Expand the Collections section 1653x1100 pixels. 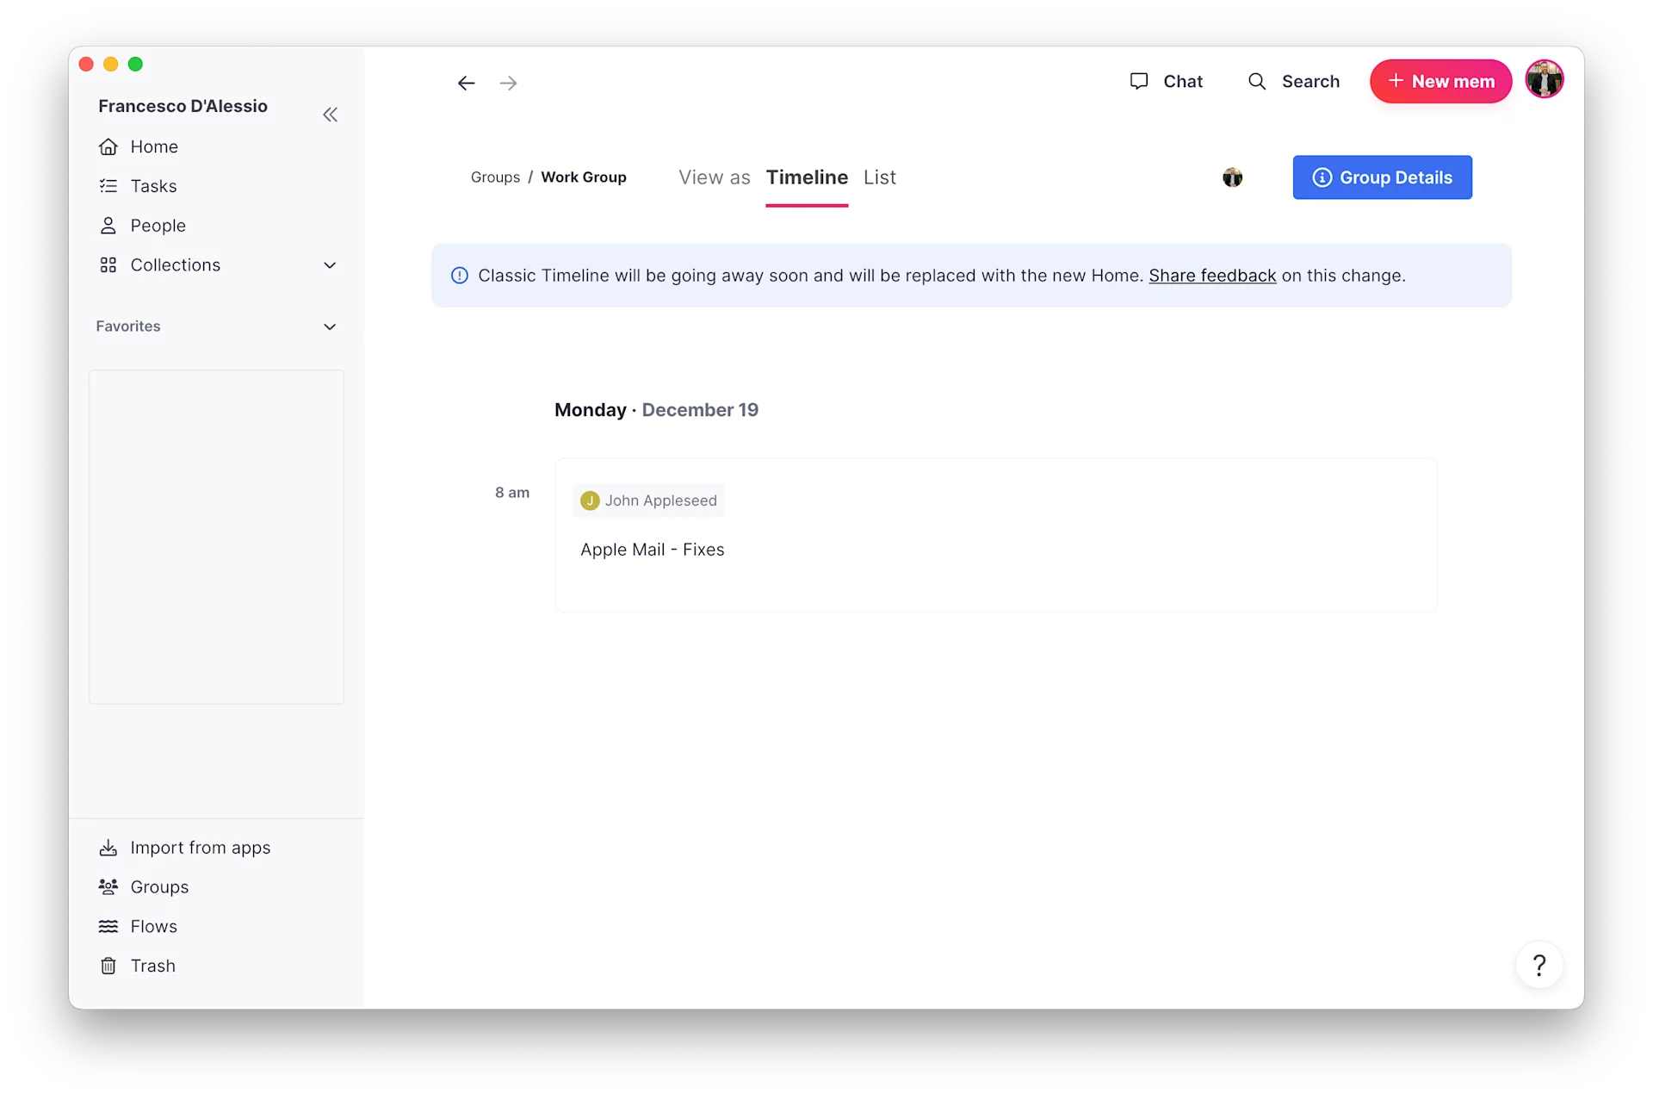pos(330,265)
